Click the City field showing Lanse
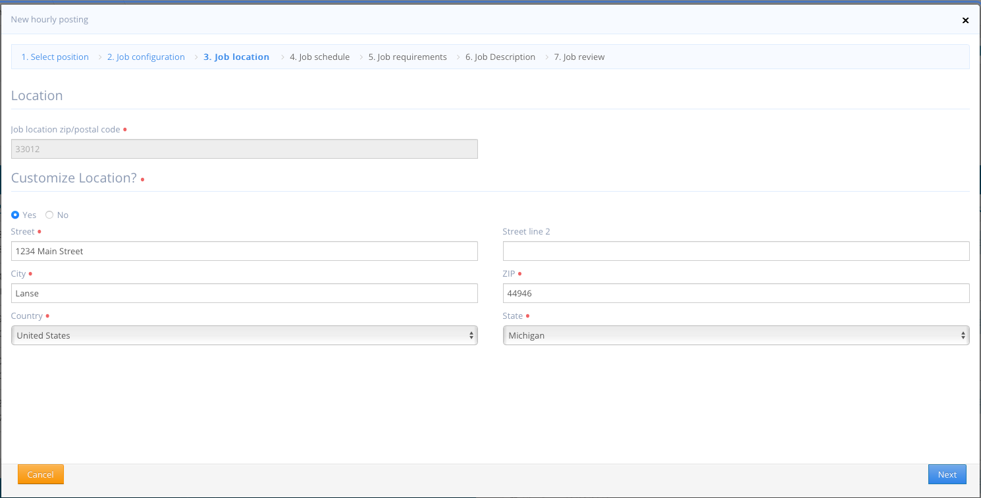 click(244, 293)
